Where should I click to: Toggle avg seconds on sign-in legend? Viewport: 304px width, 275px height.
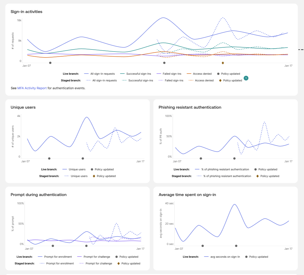222,257
